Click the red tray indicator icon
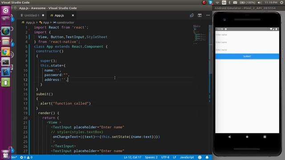 click(x=204, y=3)
